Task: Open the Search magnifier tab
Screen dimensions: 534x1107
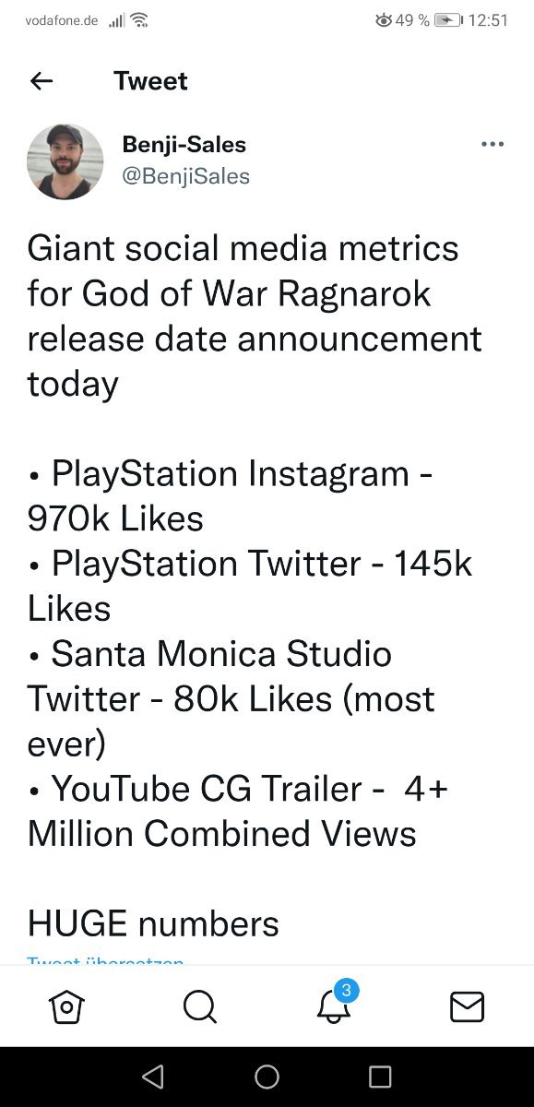Action: point(199,1006)
